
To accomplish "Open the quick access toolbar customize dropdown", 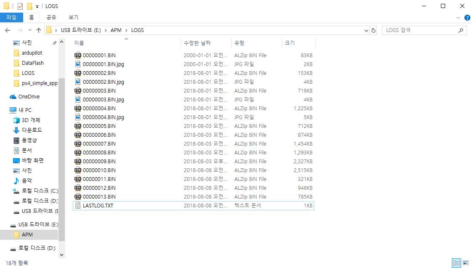I will pyautogui.click(x=37, y=6).
